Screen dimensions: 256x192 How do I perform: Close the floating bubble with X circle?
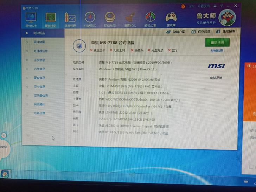point(4,135)
